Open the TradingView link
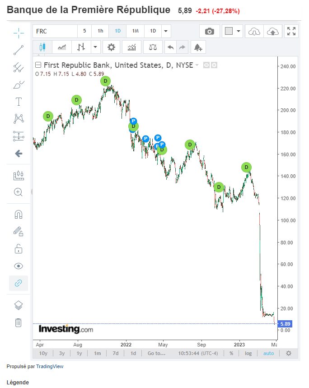The image size is (309, 388). (50, 366)
